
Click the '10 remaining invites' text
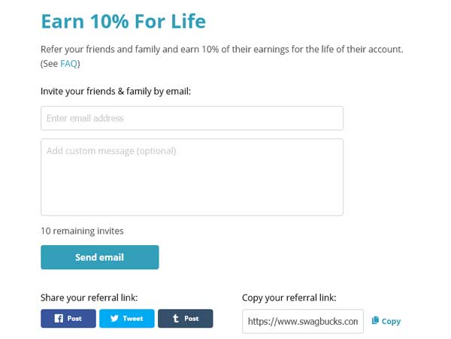[82, 231]
